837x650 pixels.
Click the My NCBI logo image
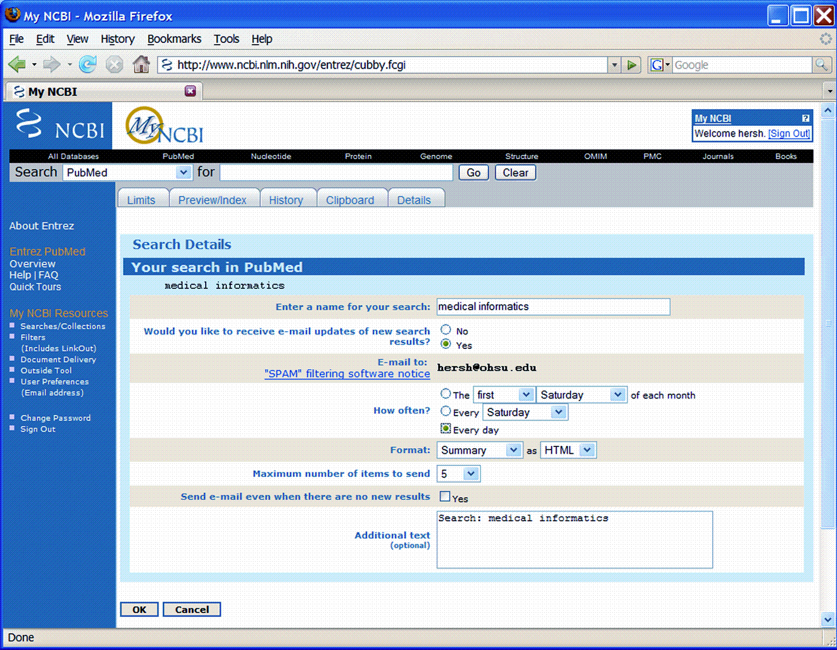(x=165, y=126)
